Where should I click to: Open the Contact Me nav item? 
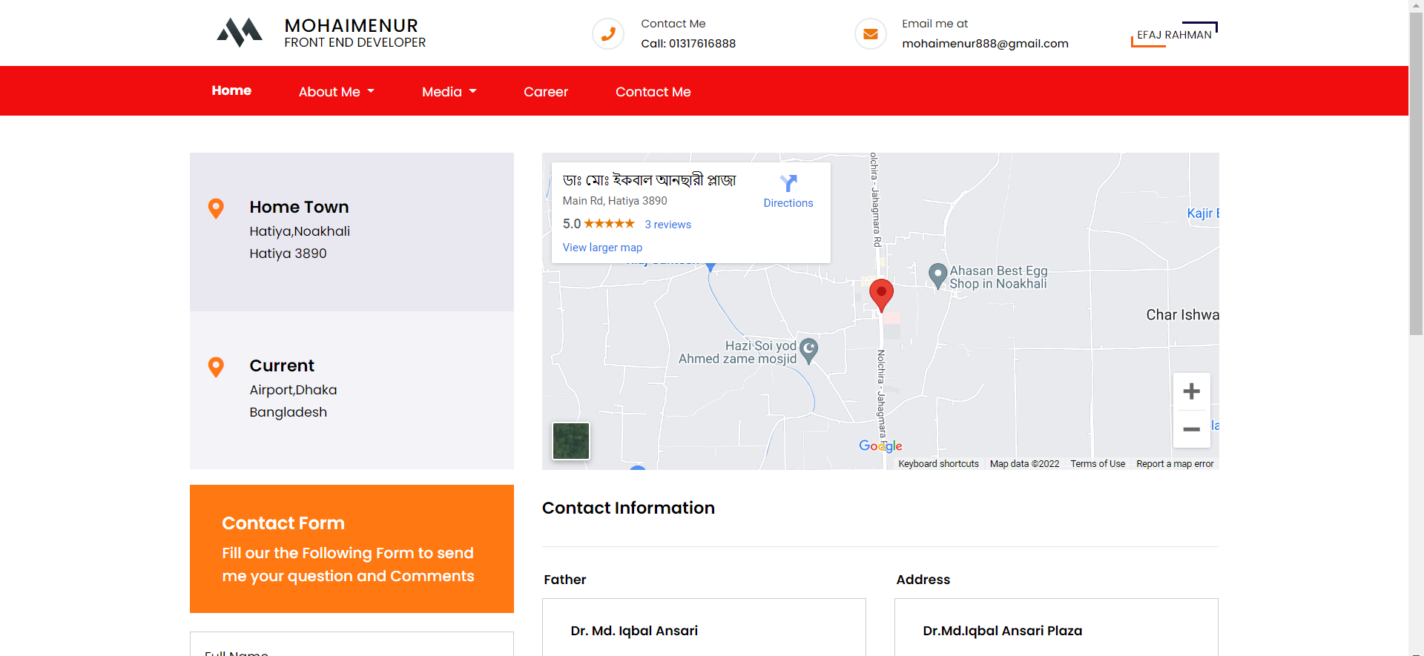point(653,92)
